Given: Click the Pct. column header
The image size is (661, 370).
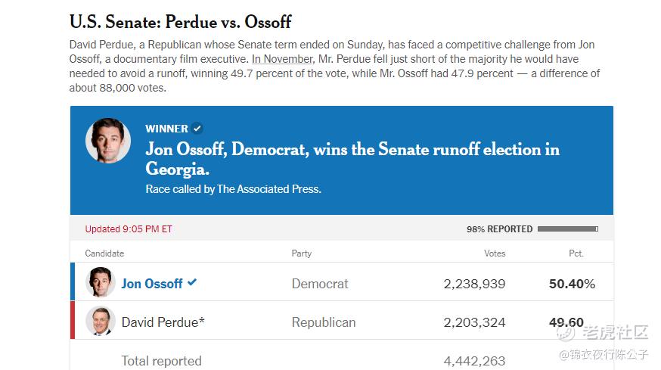Looking at the screenshot, I should (576, 253).
